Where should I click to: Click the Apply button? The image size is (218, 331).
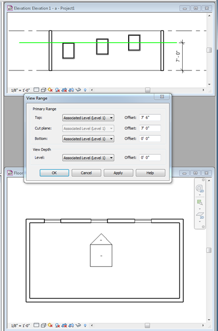coord(118,172)
